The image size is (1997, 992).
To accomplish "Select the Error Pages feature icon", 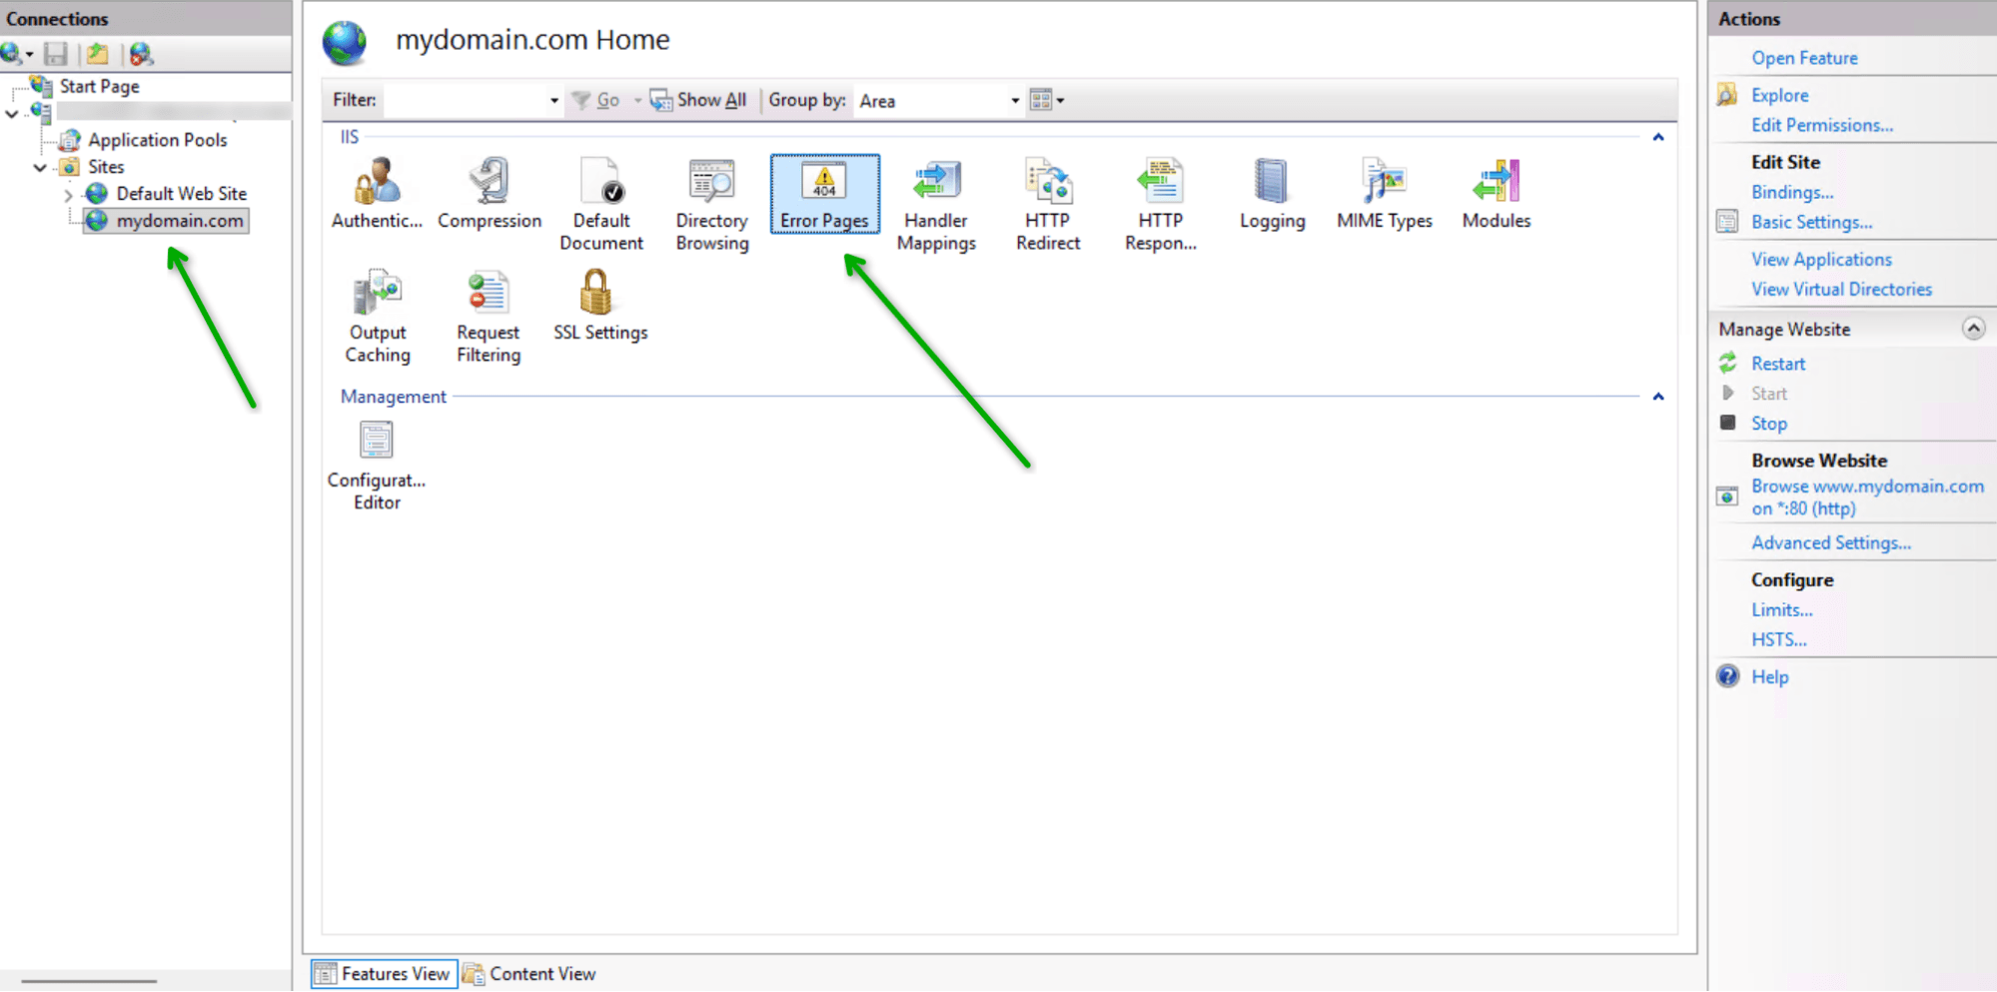I will 824,195.
